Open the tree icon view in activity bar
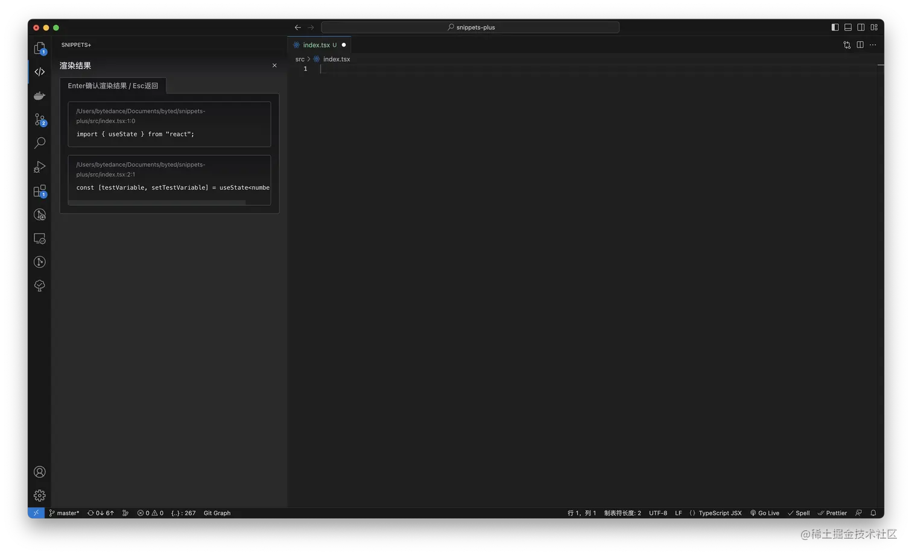Screen dimensions: 912x555 click(x=40, y=286)
